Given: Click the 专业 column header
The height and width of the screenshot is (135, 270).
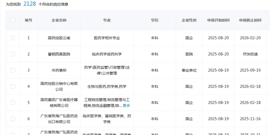Looking at the screenshot, I should (107, 20).
